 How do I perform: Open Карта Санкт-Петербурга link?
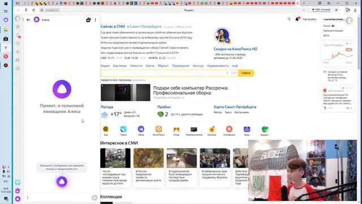[235, 107]
